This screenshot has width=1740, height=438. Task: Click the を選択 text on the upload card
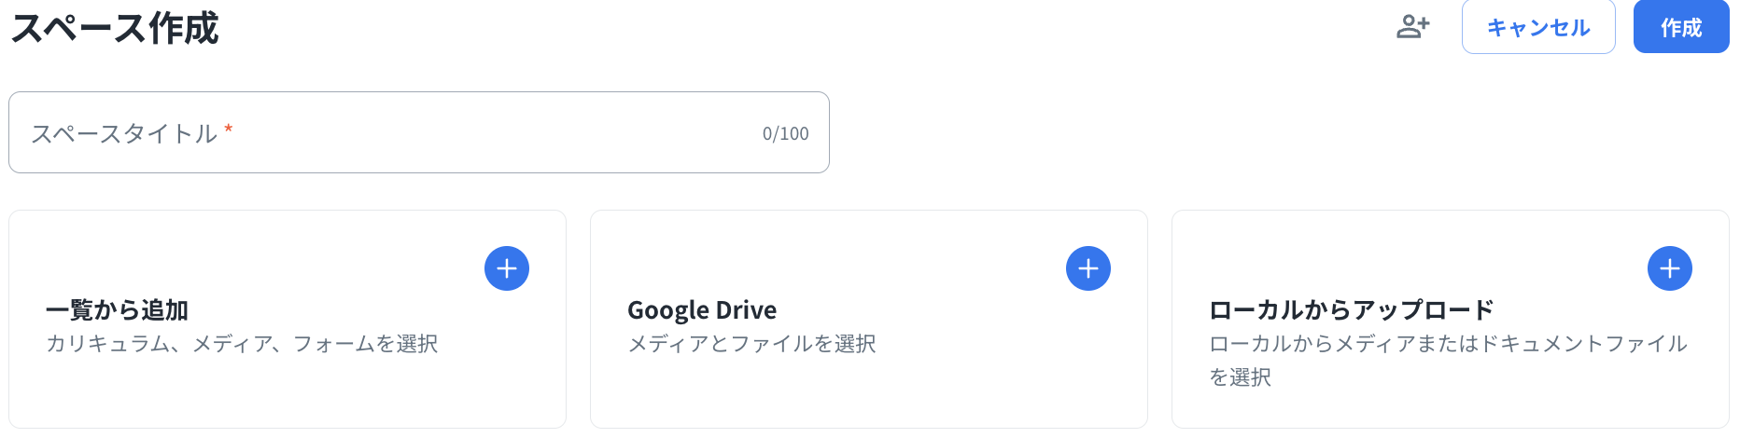1241,377
